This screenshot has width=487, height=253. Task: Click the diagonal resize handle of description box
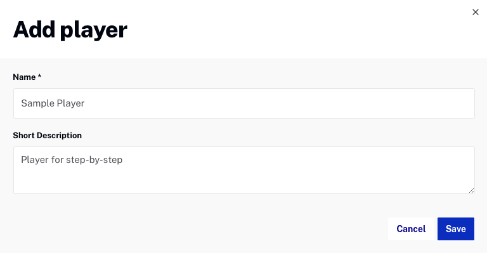[471, 190]
